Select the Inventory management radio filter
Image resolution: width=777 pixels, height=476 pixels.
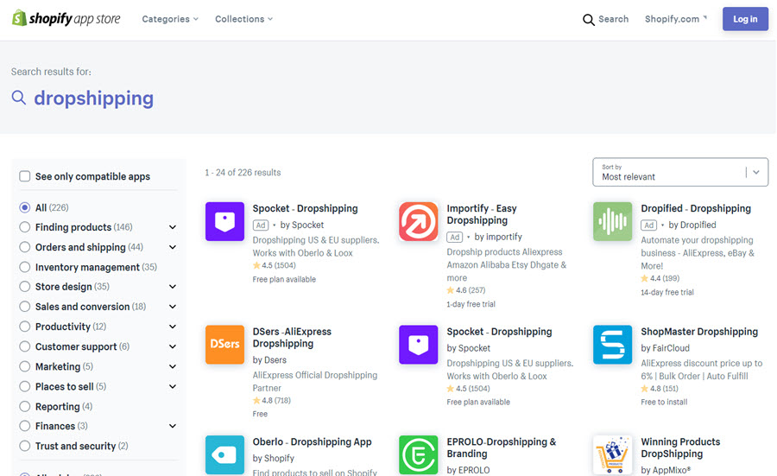(x=25, y=267)
